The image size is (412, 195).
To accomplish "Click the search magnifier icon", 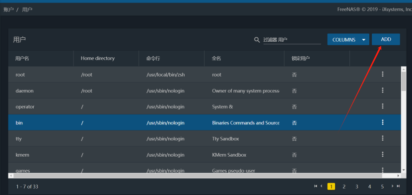I will click(257, 40).
